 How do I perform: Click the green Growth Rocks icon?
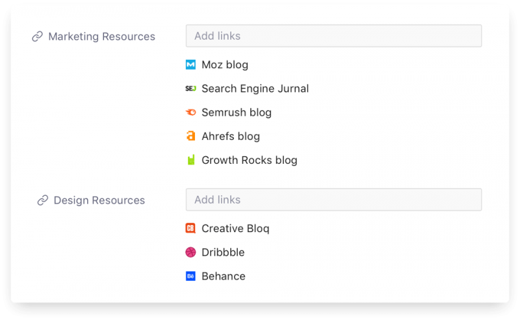point(190,160)
